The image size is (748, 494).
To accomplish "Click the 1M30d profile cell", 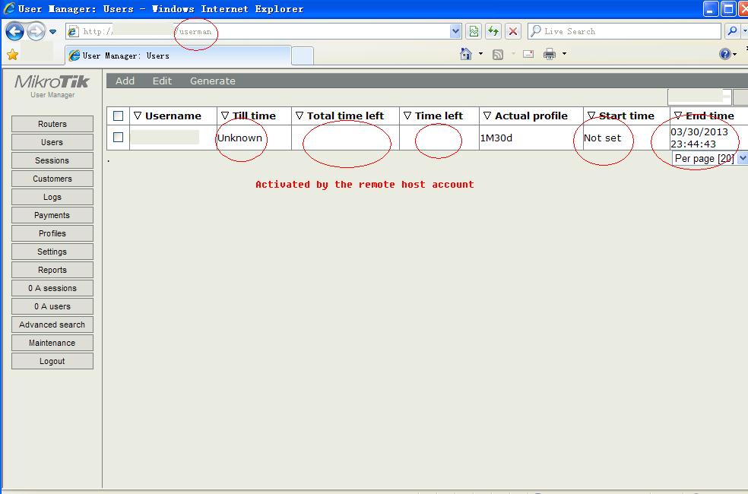I will 531,138.
